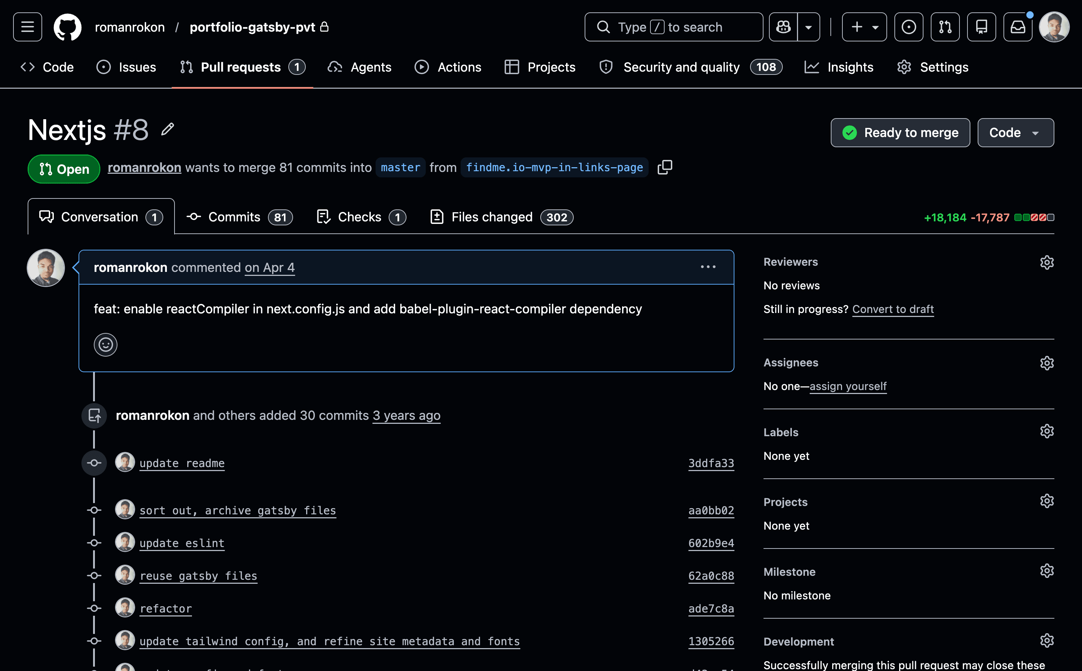This screenshot has height=671, width=1082.
Task: Open commit hash 62a0c88
Action: [711, 576]
